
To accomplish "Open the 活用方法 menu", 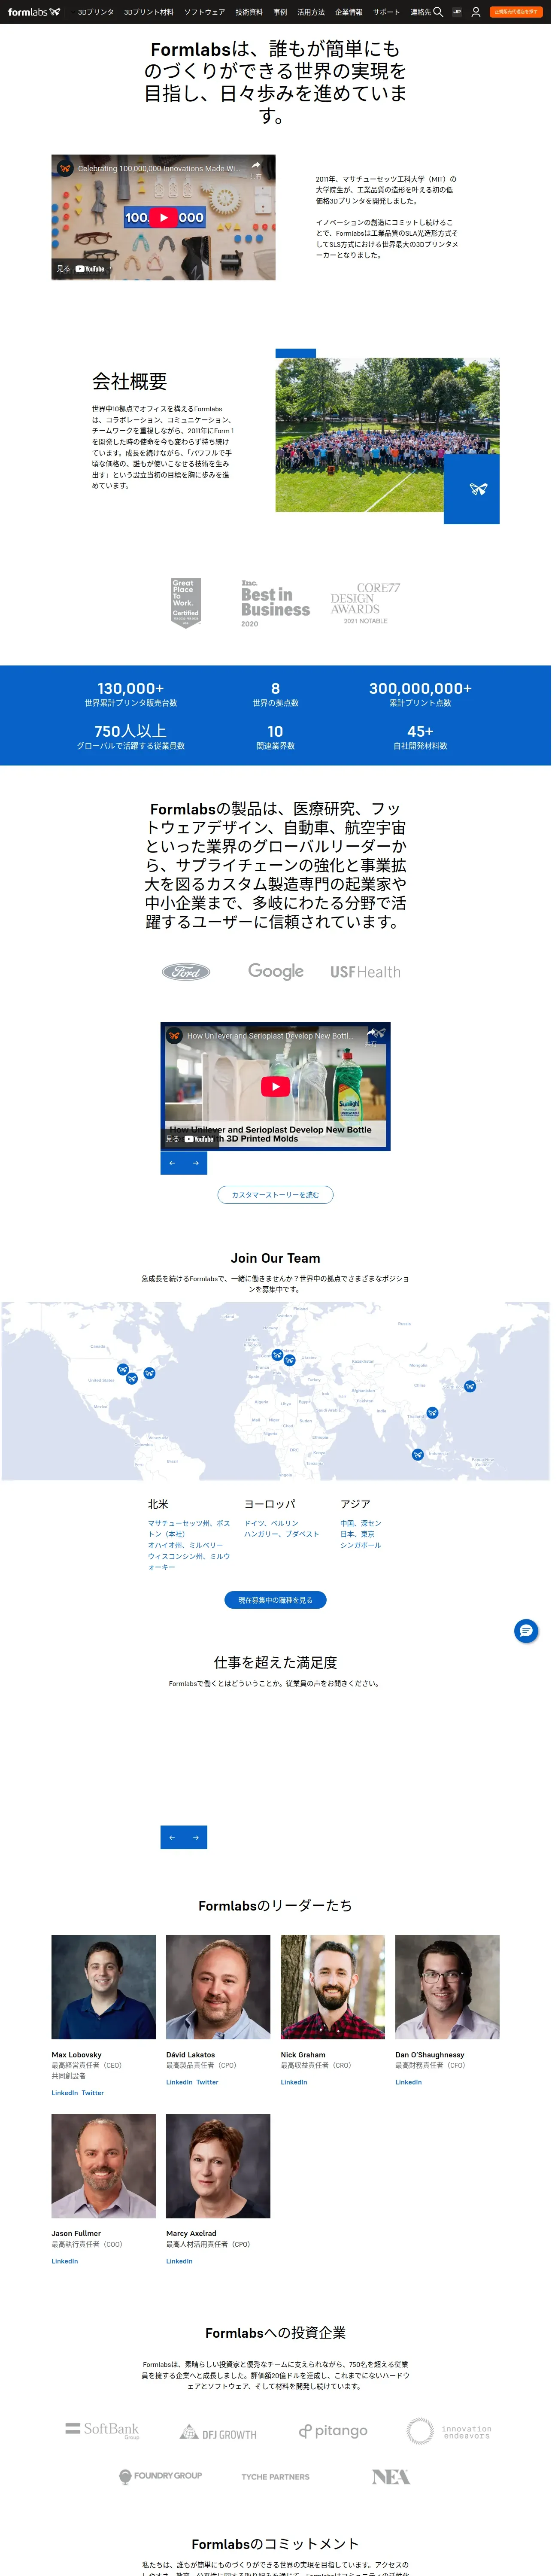I will [311, 12].
